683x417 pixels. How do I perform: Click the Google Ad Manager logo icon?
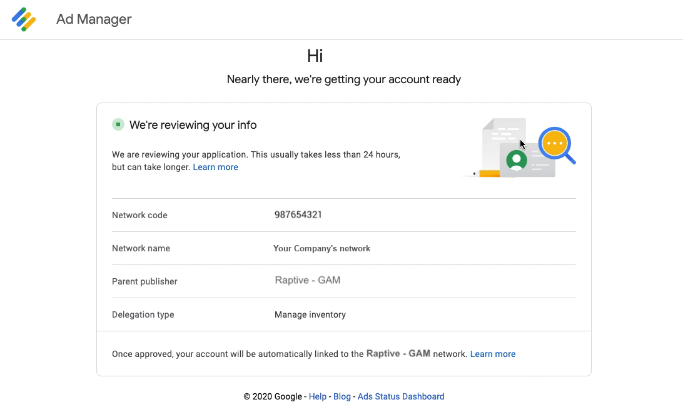tap(24, 19)
